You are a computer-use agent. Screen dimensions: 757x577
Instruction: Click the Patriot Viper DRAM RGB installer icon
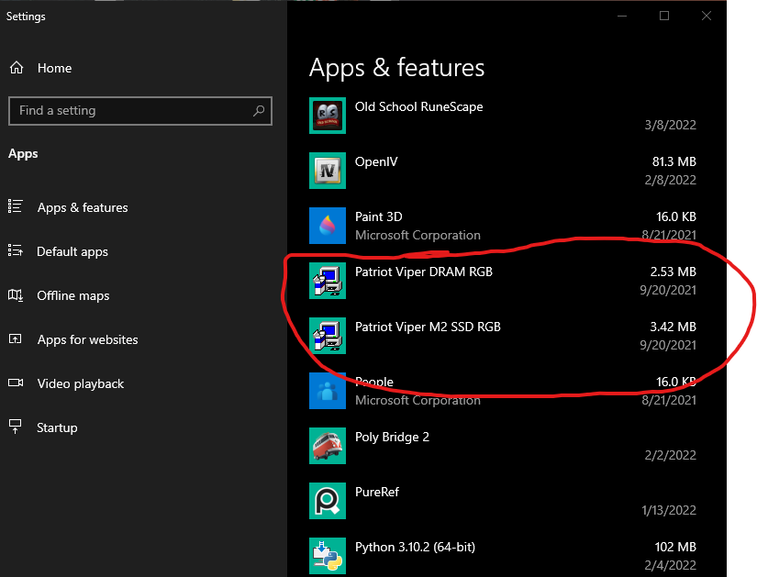[x=328, y=281]
